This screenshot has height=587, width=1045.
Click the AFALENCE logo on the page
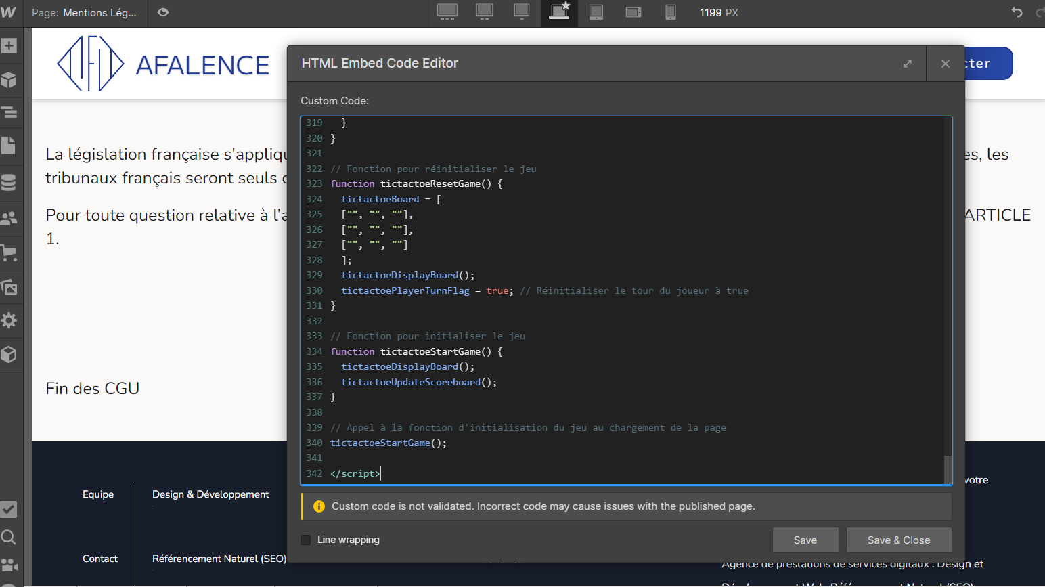(163, 64)
